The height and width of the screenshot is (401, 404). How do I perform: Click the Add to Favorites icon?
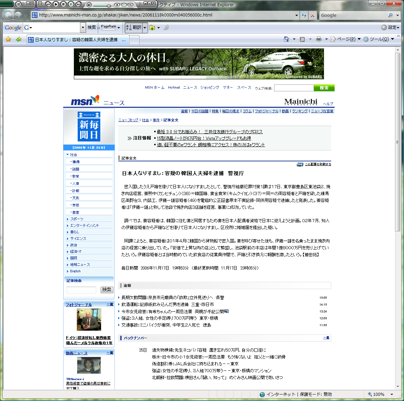pyautogui.click(x=19, y=39)
